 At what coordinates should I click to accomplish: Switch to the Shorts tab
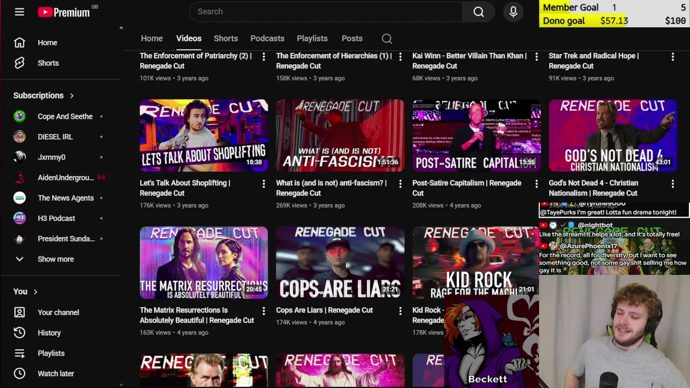pos(226,38)
